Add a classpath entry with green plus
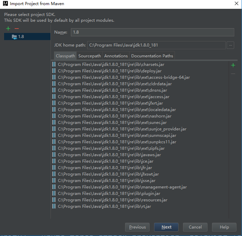The image size is (242, 236). coord(233,65)
